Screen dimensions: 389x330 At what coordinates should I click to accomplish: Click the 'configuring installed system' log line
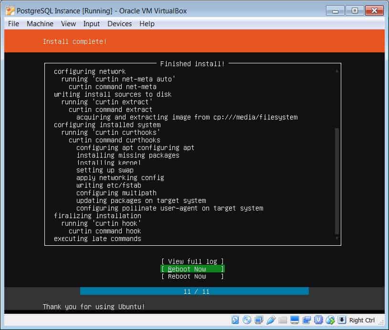click(107, 125)
